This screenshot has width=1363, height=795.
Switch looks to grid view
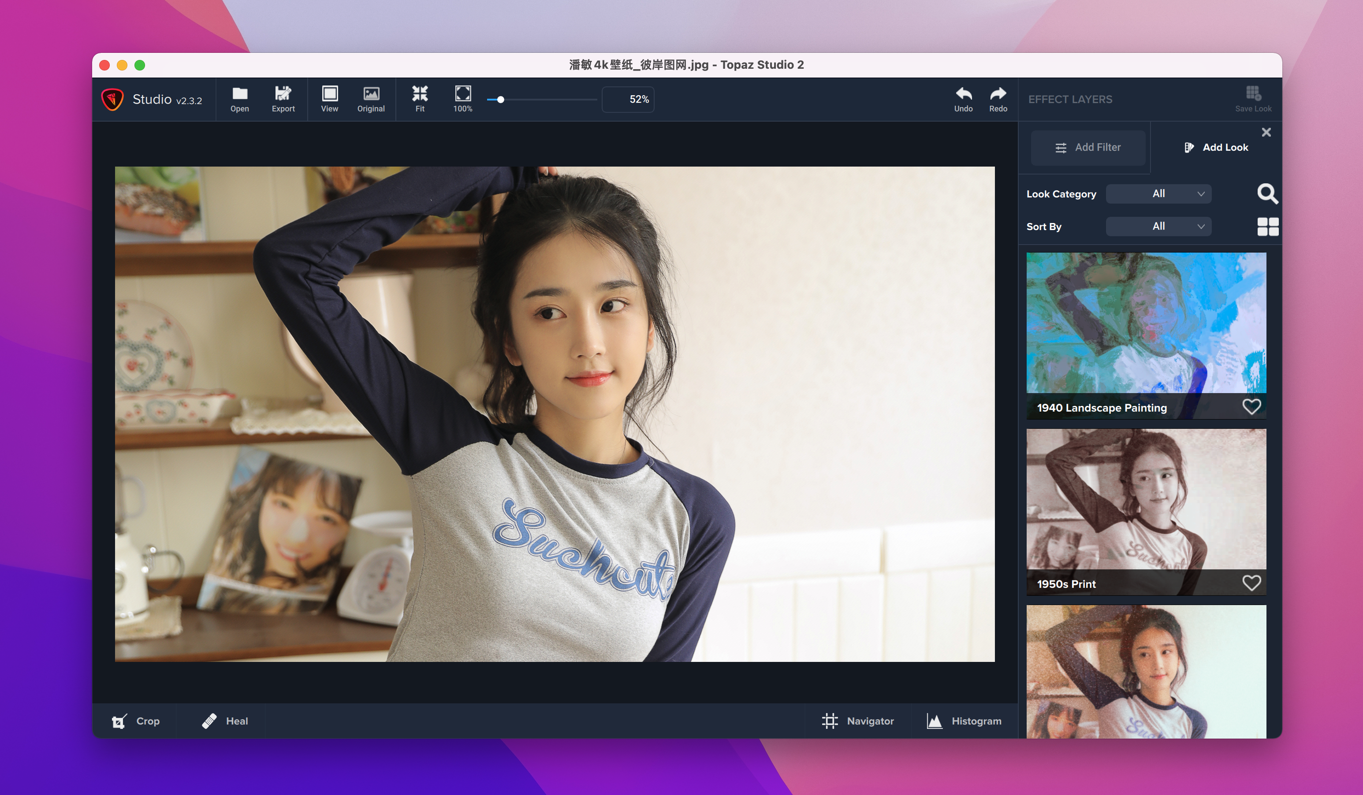(1267, 227)
